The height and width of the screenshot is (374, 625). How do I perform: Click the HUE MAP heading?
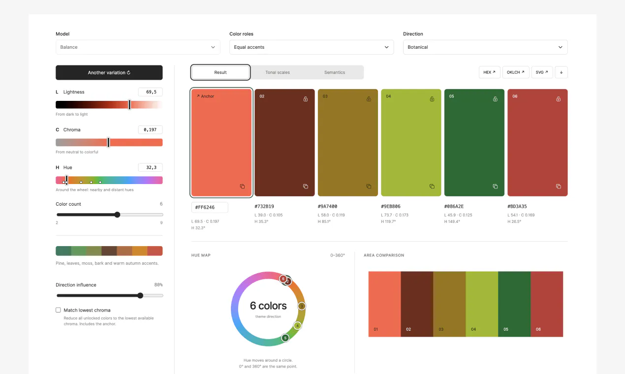click(x=201, y=255)
